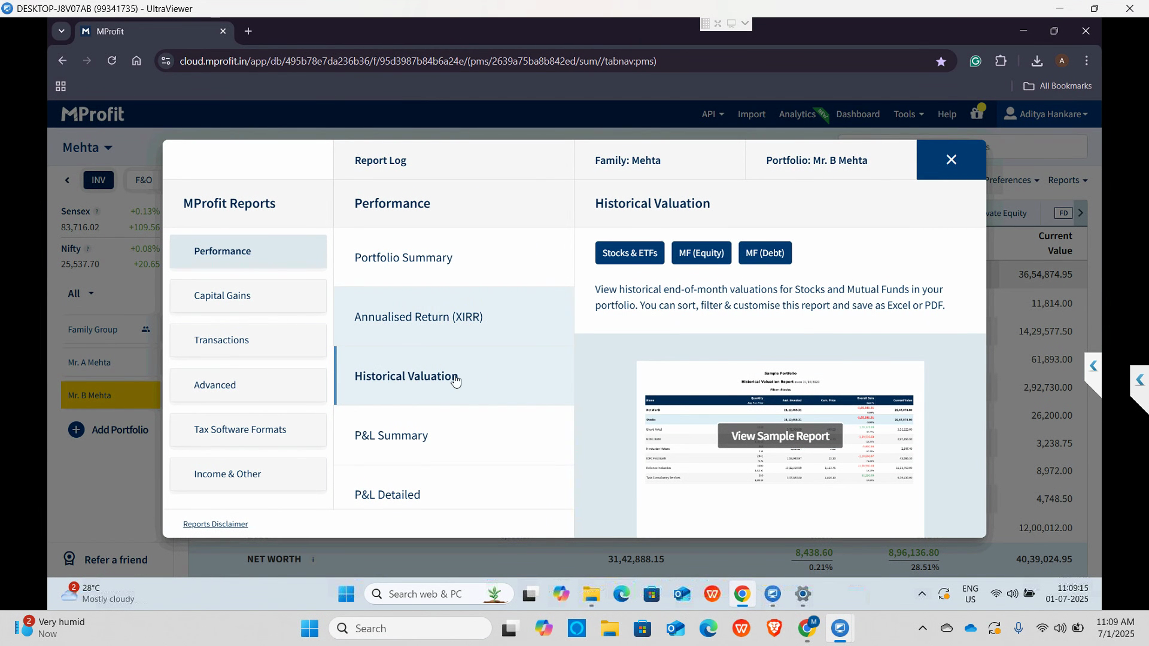Click the MF (Debt) button
The image size is (1149, 646).
(765, 253)
